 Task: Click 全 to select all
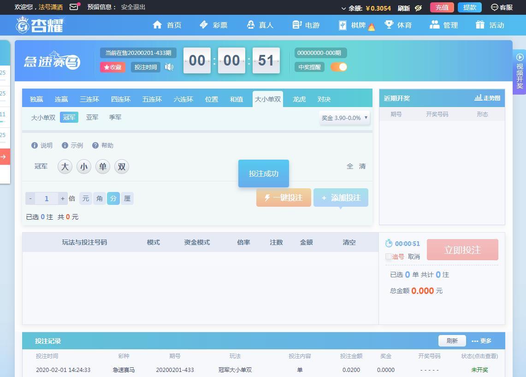click(x=350, y=166)
